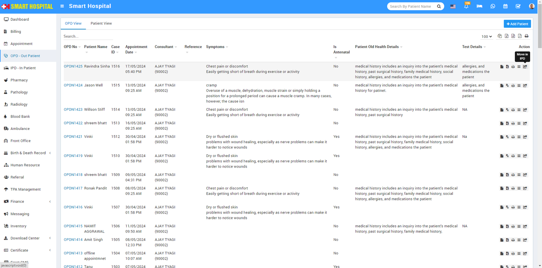Screen dimensions: 542x268
Task: Switch to the Patient View tab
Action: tap(101, 23)
